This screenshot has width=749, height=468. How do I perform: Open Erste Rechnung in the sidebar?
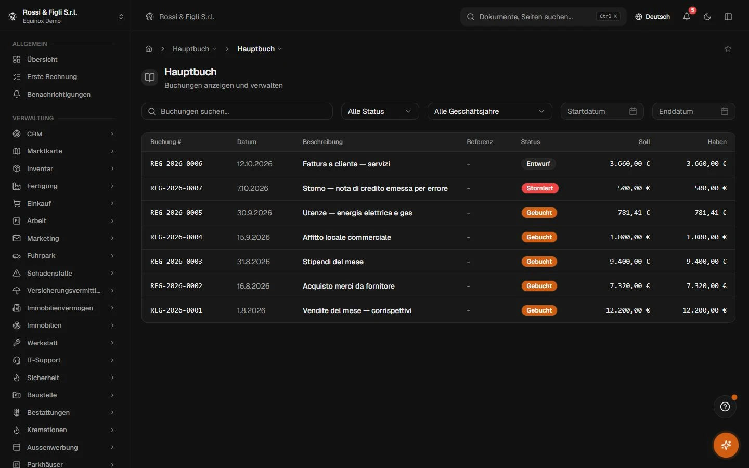click(63, 77)
